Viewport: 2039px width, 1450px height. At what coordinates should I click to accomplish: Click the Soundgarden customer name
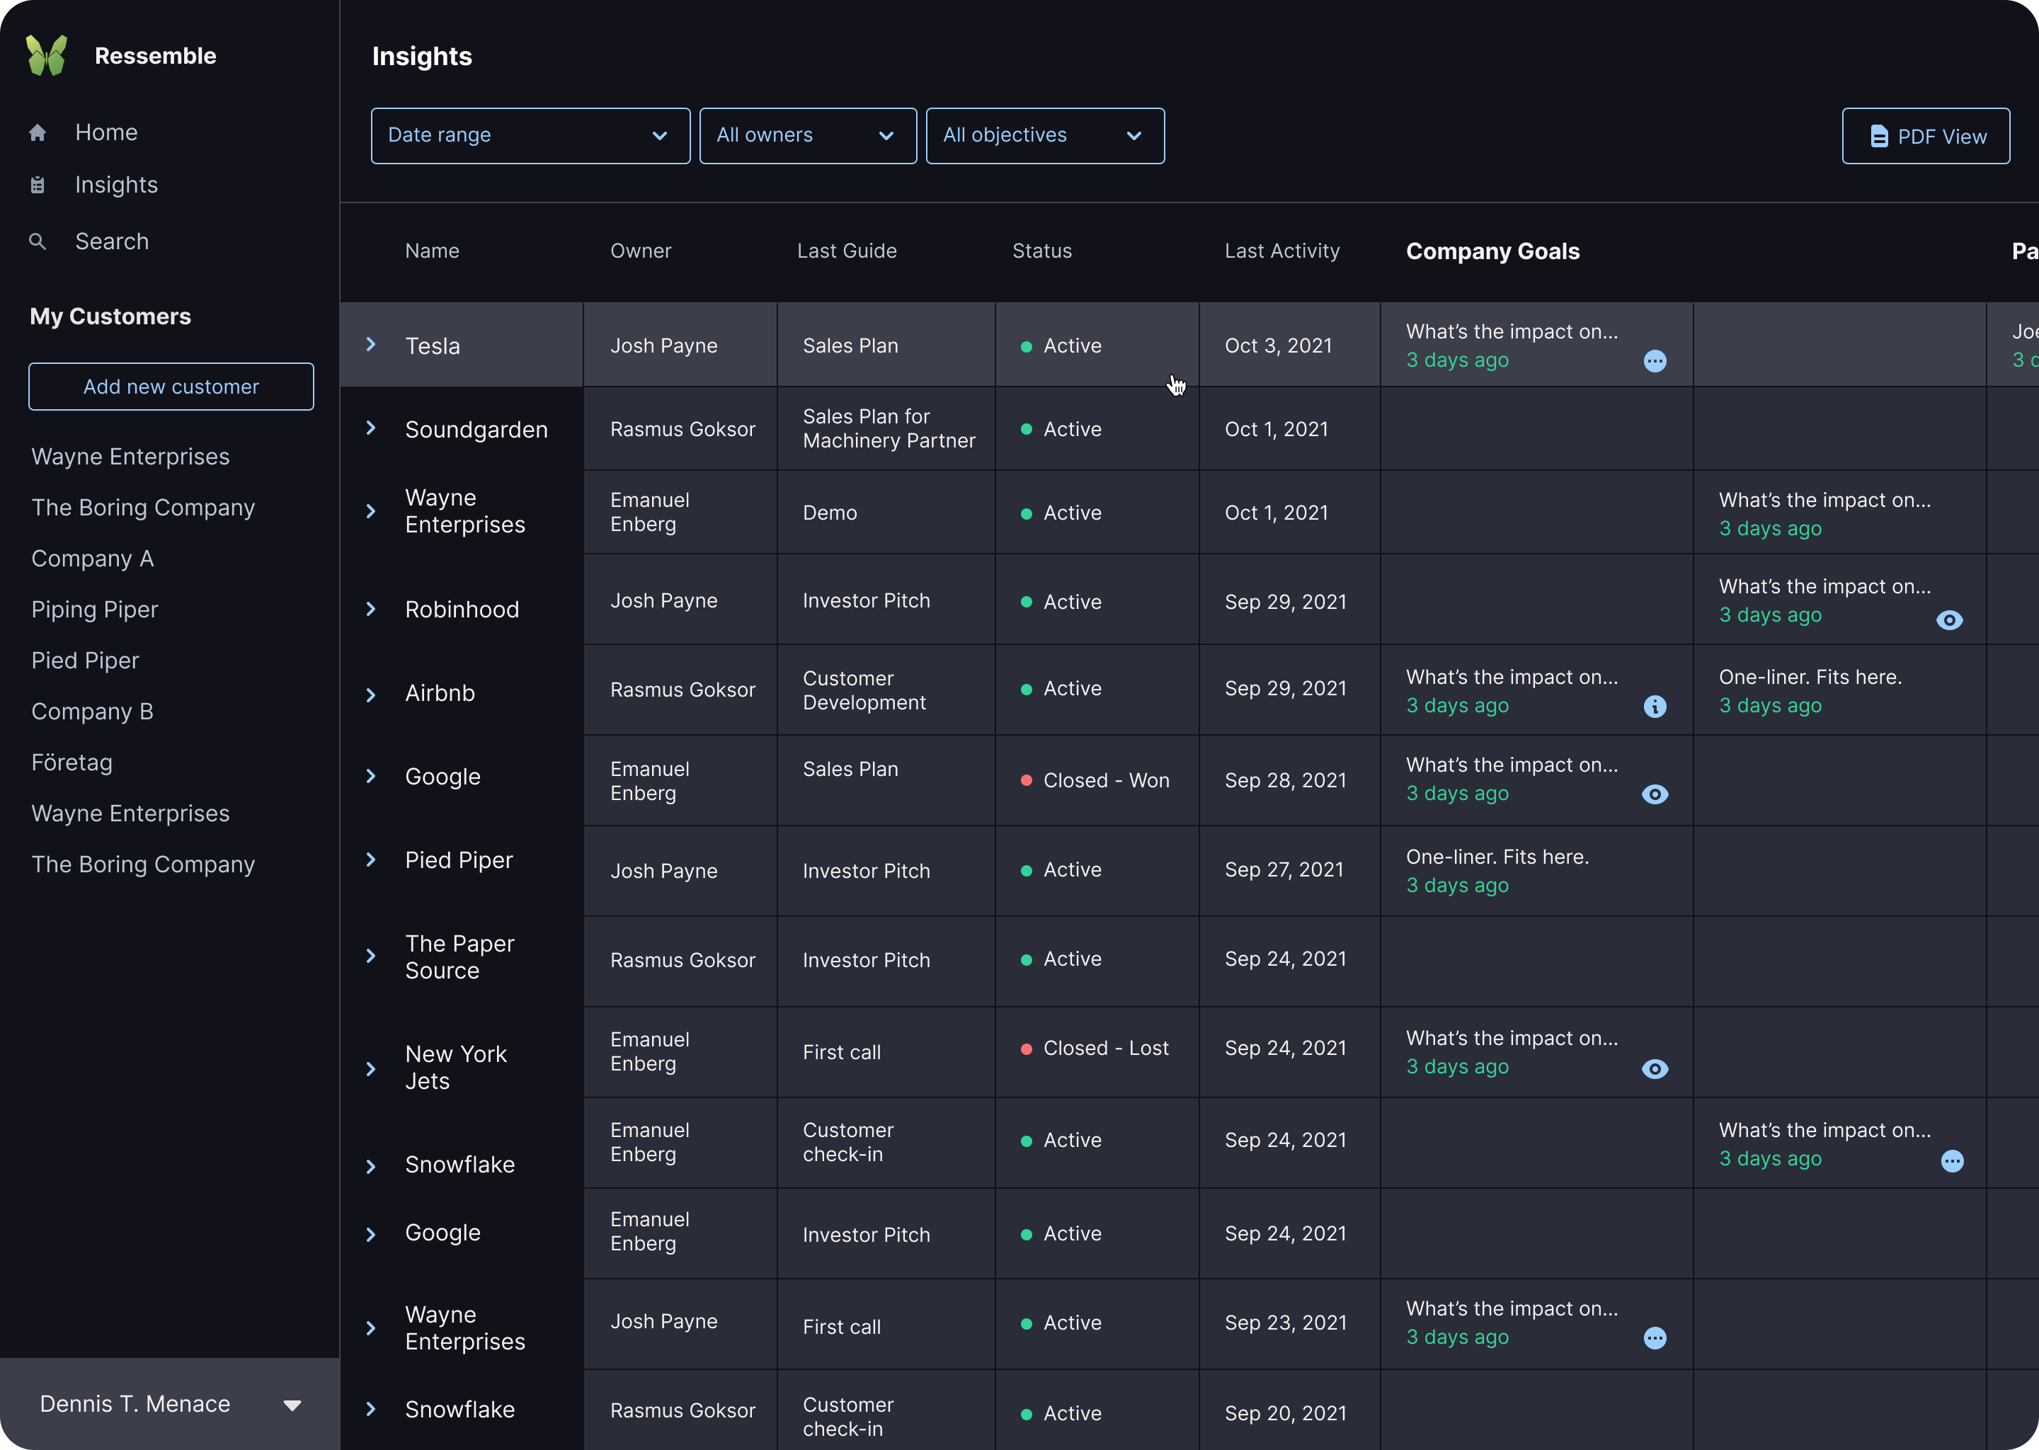click(x=476, y=430)
